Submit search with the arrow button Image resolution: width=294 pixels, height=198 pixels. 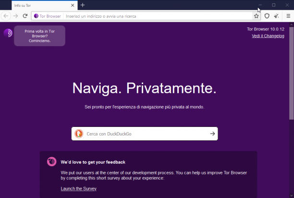[x=212, y=134]
